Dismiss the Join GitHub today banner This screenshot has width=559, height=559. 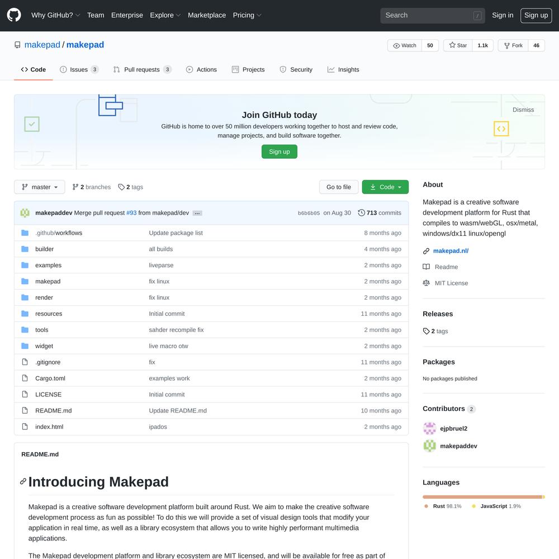tap(523, 110)
